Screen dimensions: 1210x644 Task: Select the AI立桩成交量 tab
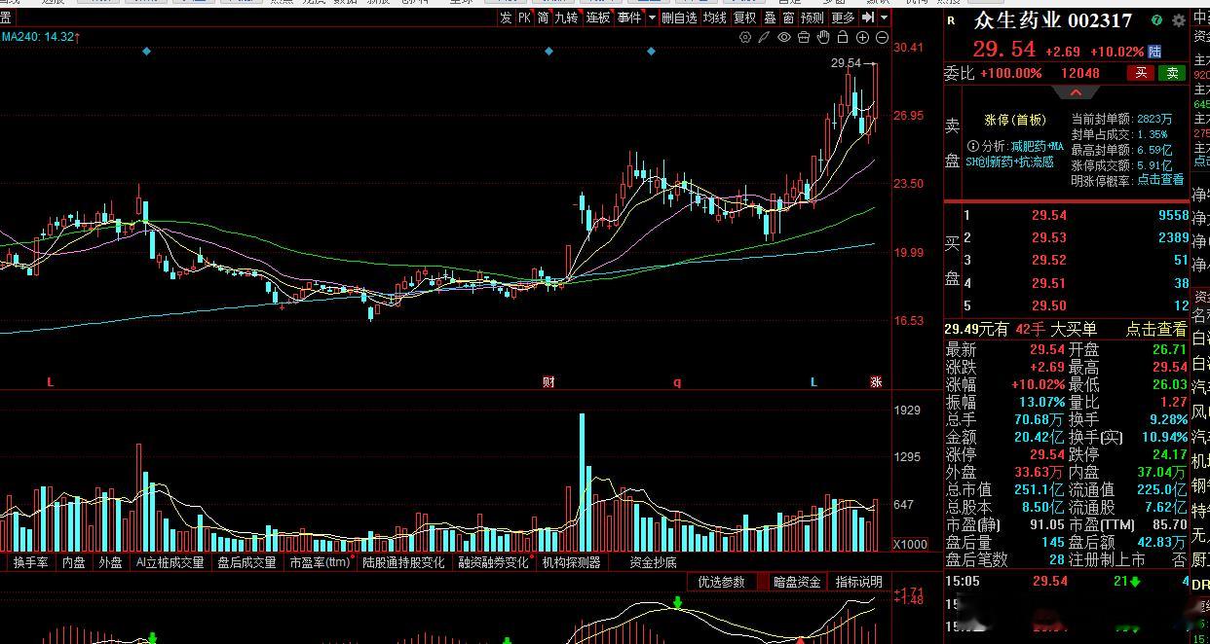[170, 562]
